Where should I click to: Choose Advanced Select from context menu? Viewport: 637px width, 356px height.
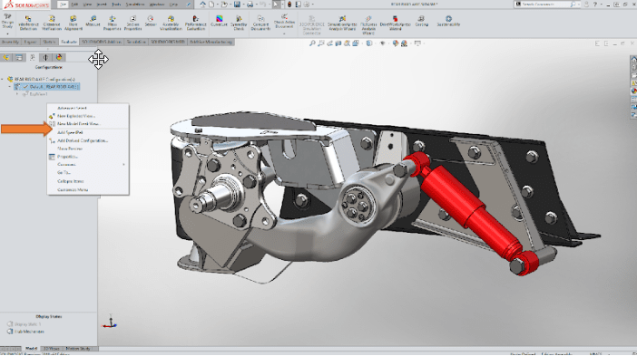click(x=72, y=109)
